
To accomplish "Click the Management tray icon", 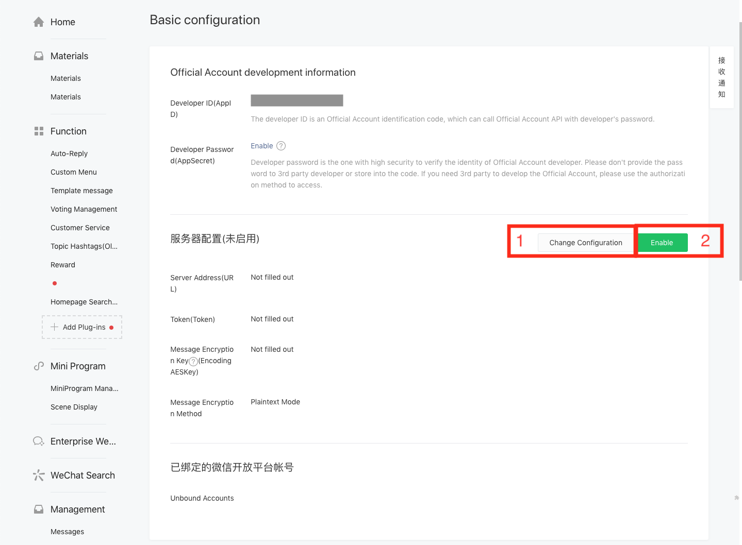I will coord(39,509).
